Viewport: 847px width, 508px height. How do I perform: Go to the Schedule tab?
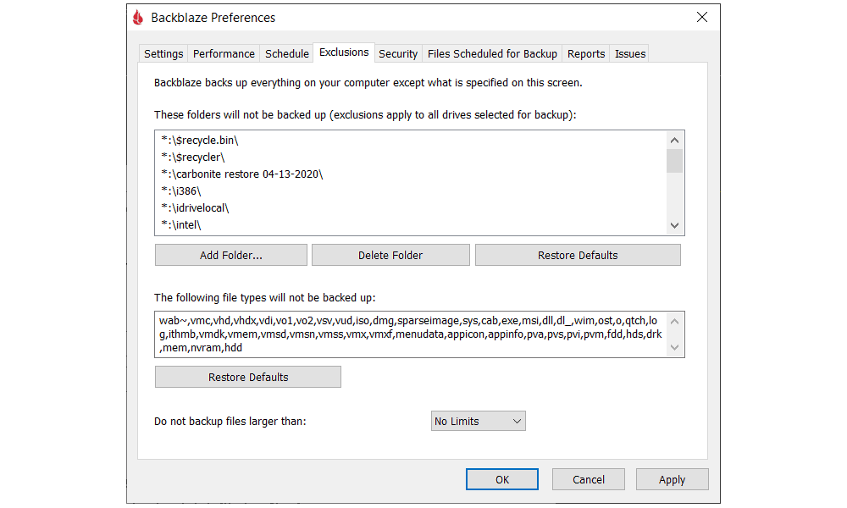point(287,54)
